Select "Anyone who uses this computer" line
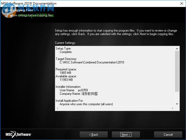 86,104
